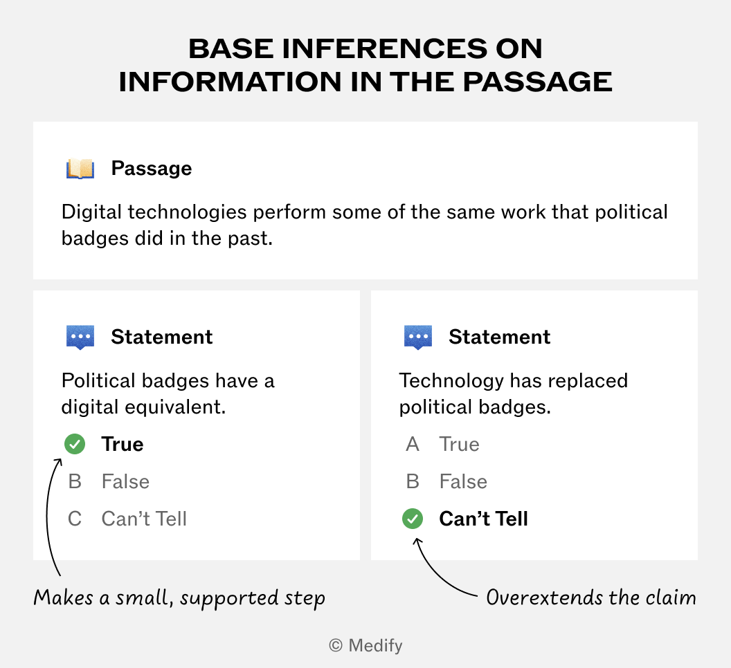
Task: Click the statement 'Technology has replaced political badges'
Action: [x=513, y=393]
